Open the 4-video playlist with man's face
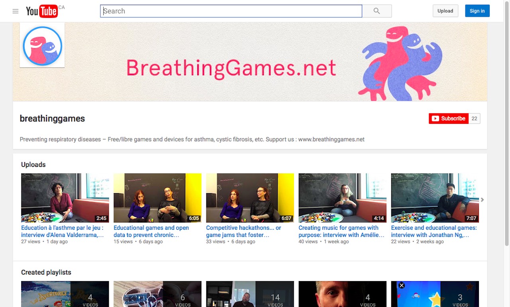Image resolution: width=510 pixels, height=307 pixels. tap(342, 294)
